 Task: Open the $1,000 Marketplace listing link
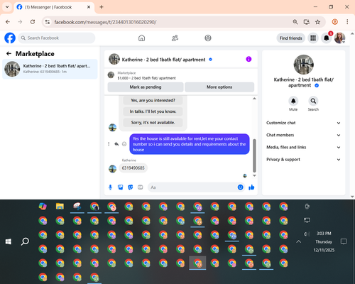(146, 78)
